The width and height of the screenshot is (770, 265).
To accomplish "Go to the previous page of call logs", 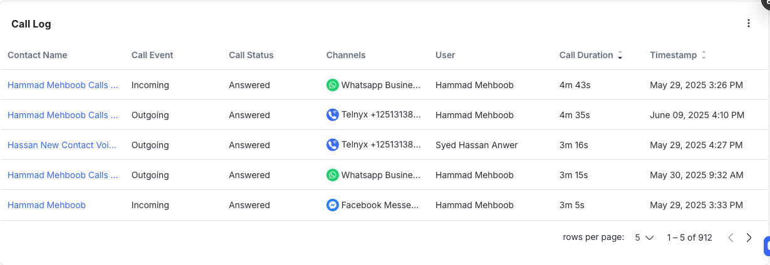I will (x=731, y=237).
